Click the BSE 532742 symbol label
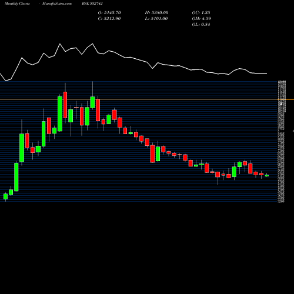Screen dimensions: 294x294 click(x=92, y=4)
